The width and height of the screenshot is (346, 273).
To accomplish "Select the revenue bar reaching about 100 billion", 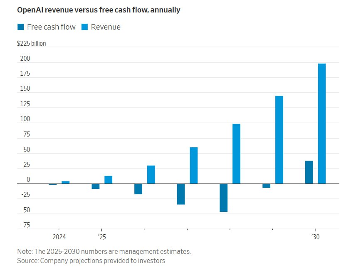I will point(236,154).
